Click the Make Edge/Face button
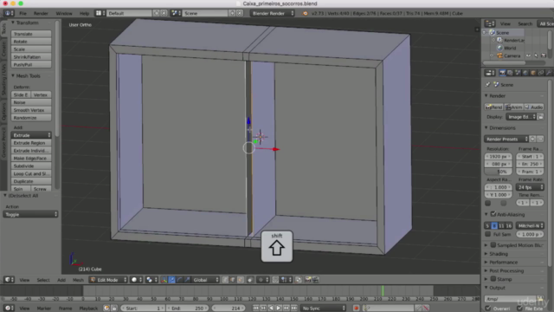This screenshot has width=554, height=312. tap(31, 158)
